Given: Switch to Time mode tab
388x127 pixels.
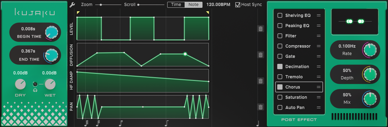Looking at the screenshot, I should (176, 5).
